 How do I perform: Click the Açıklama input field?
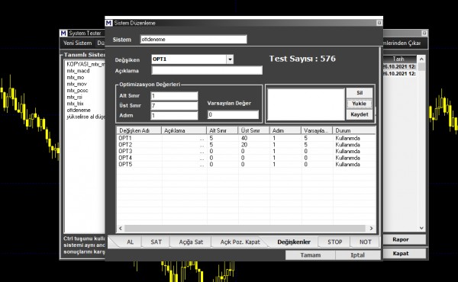[207, 70]
